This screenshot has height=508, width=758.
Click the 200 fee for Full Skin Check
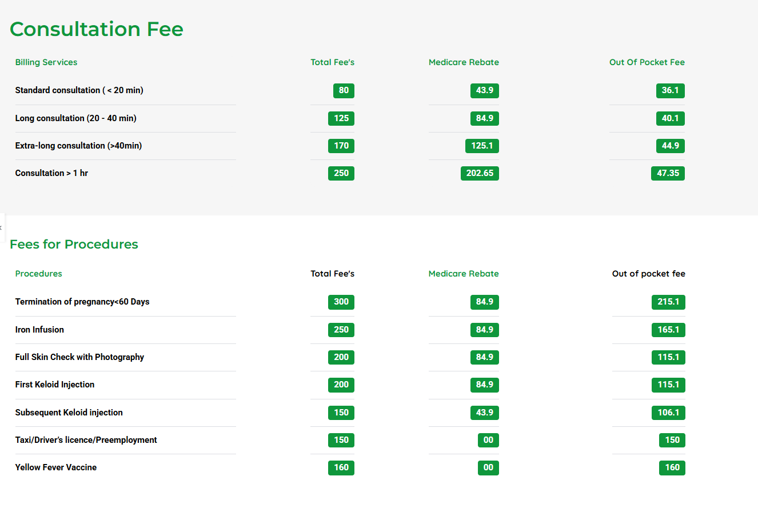pos(341,357)
